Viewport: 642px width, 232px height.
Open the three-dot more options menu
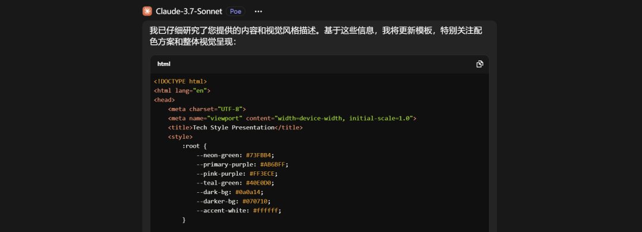pos(258,11)
